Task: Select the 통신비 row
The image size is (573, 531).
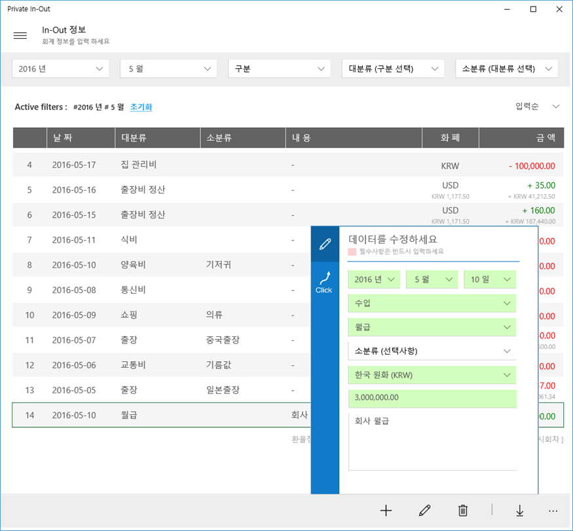Action: point(162,290)
